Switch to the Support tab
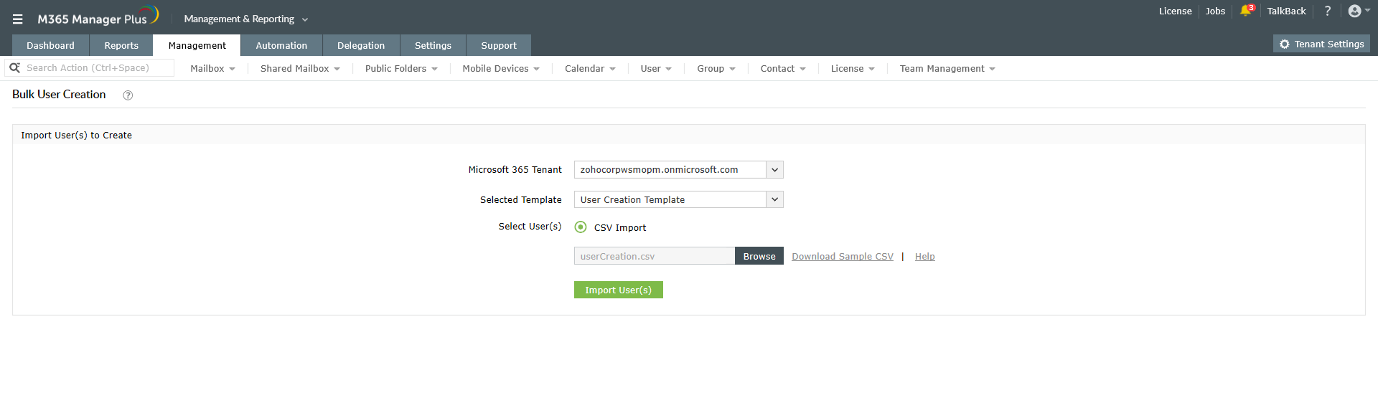This screenshot has width=1378, height=393. 499,45
